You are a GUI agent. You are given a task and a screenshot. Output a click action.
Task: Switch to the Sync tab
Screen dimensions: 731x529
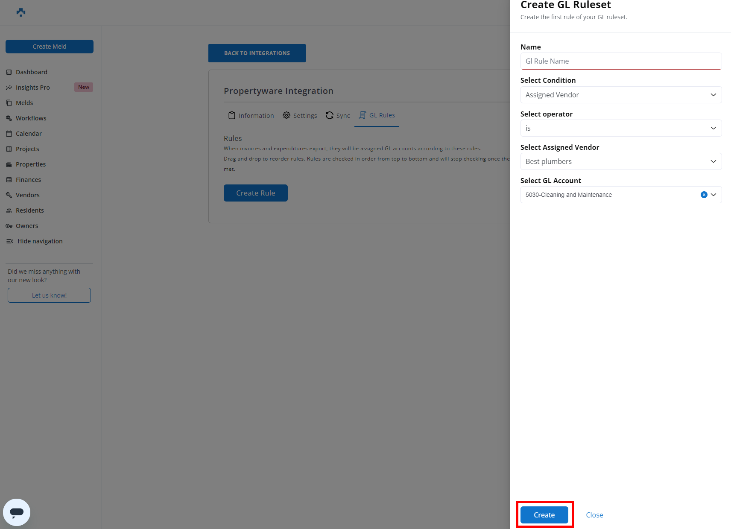tap(338, 115)
